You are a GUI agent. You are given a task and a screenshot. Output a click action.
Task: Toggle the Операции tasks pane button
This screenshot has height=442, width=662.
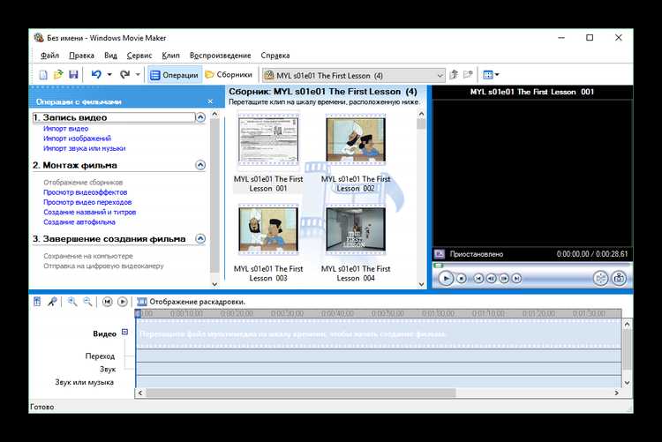click(175, 75)
